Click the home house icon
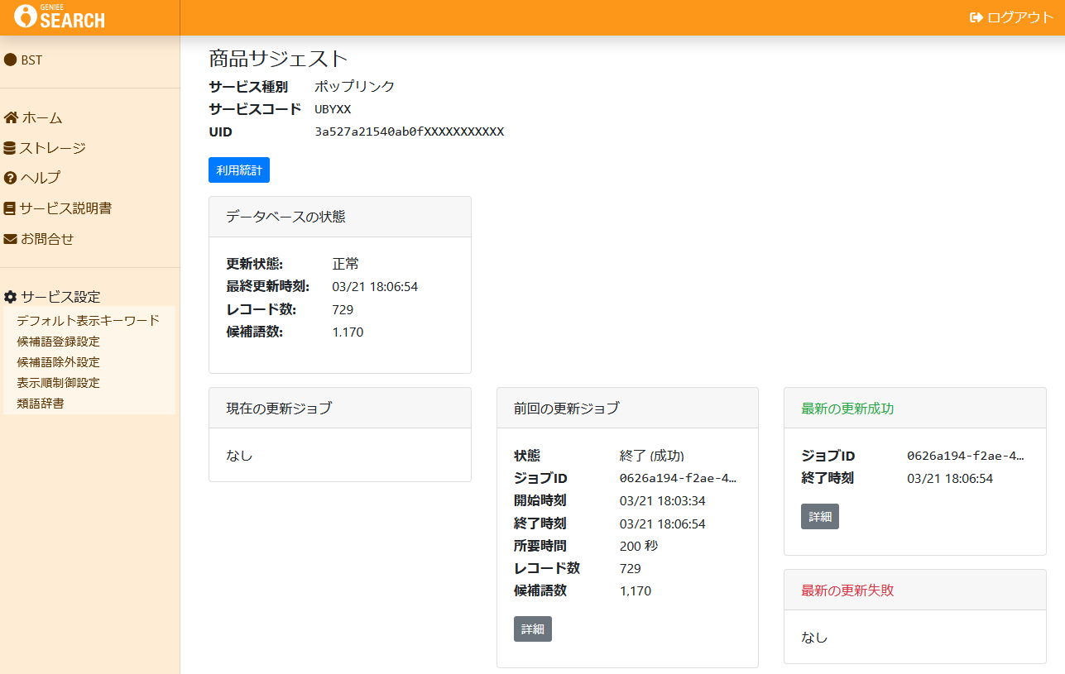 point(11,117)
